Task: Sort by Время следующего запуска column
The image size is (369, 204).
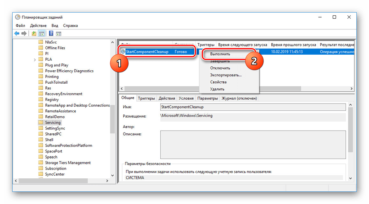Action: (242, 45)
